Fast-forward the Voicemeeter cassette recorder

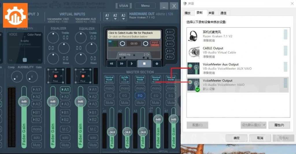pos(122,64)
